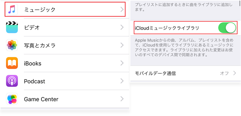Tap the orange iBooks icon
The height and width of the screenshot is (116, 241).
point(12,63)
